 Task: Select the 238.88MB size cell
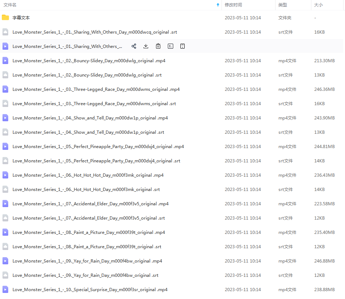325,290
